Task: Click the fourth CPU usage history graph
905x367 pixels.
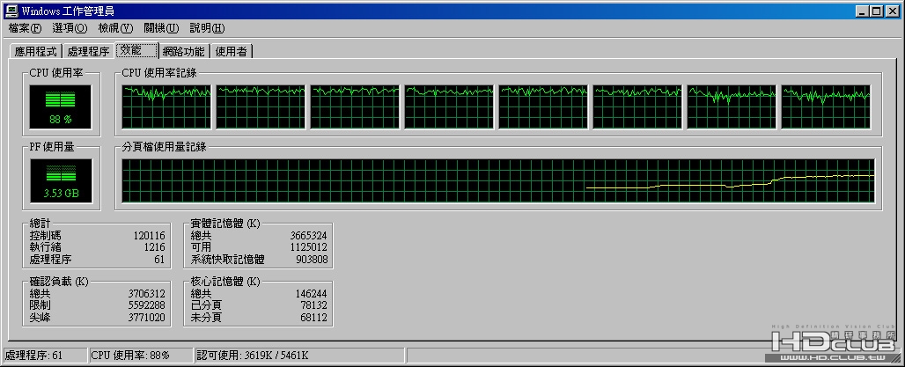Action: click(x=449, y=107)
